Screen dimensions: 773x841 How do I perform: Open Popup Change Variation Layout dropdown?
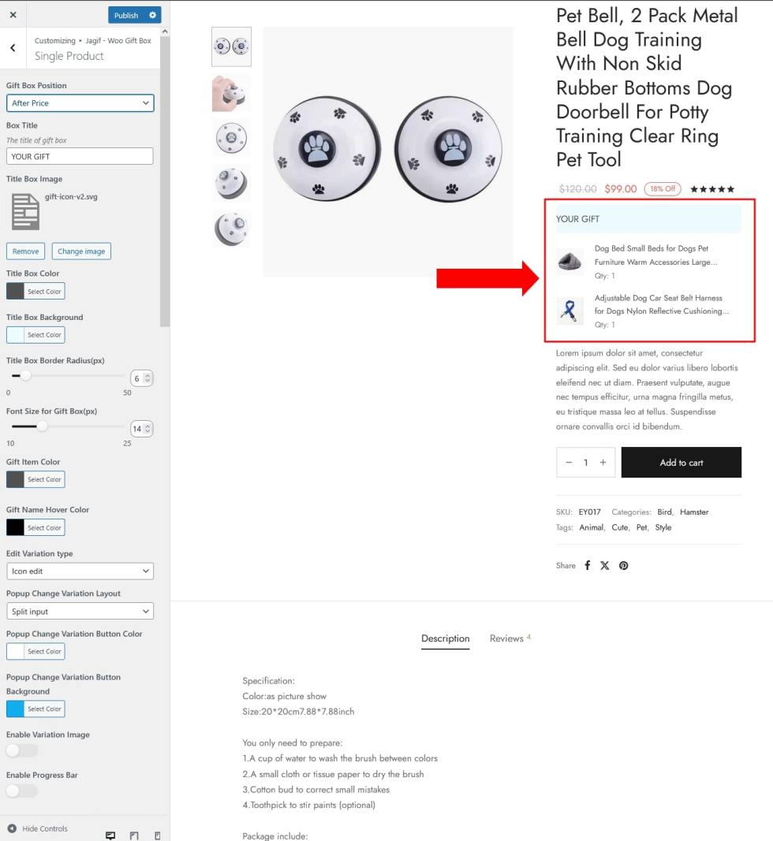[80, 612]
